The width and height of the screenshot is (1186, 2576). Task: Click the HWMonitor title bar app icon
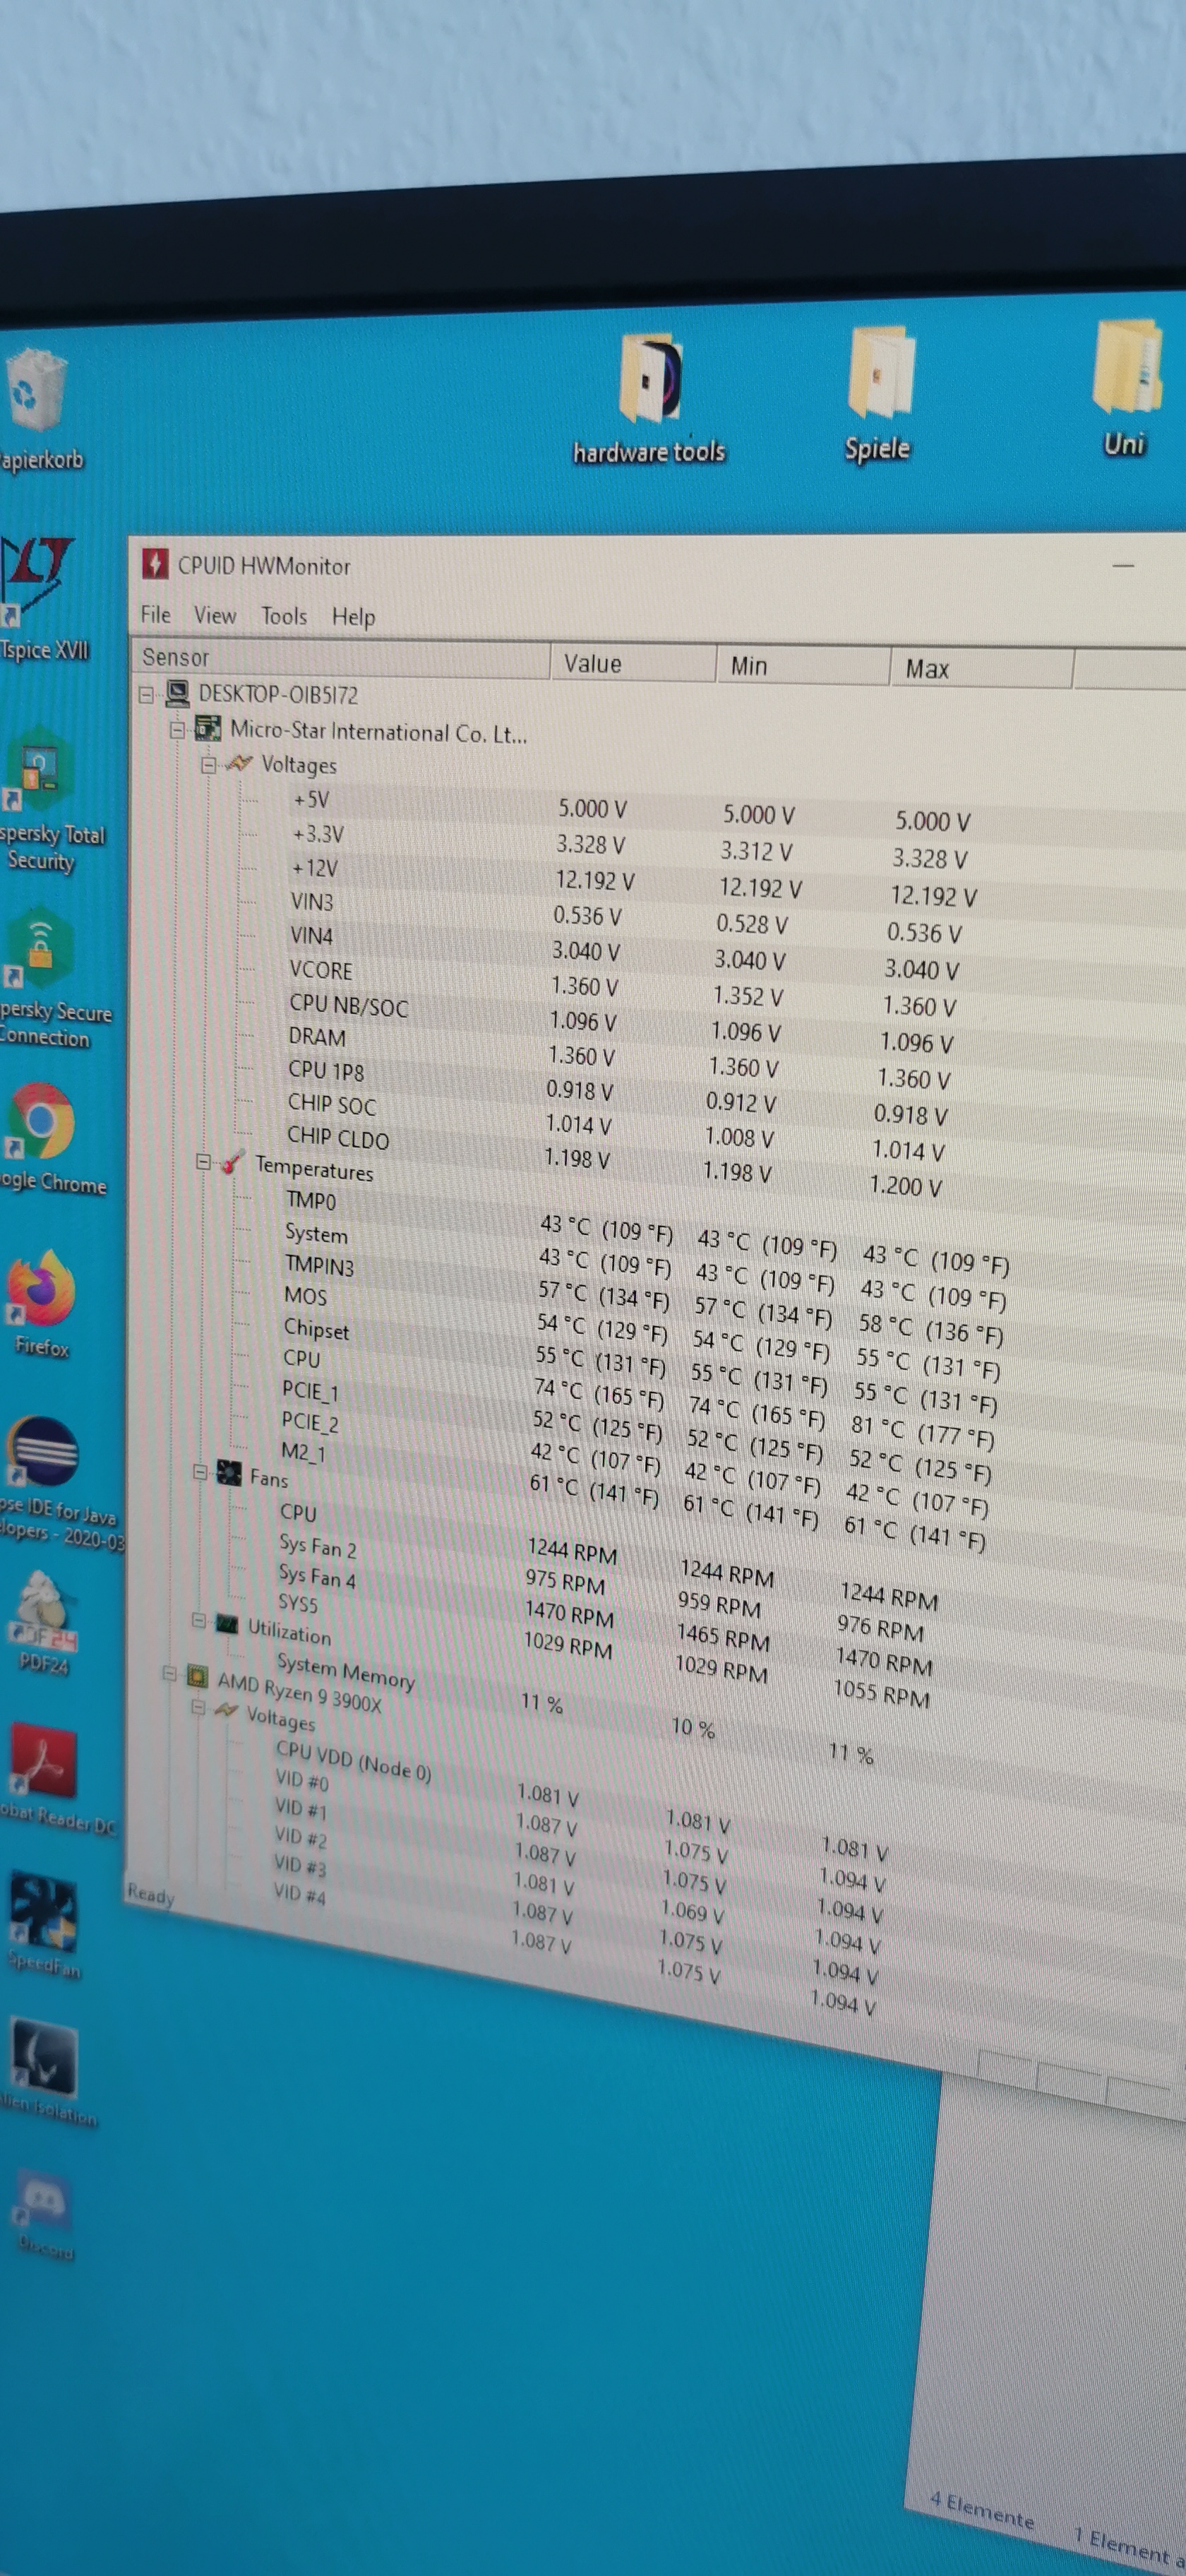click(154, 563)
